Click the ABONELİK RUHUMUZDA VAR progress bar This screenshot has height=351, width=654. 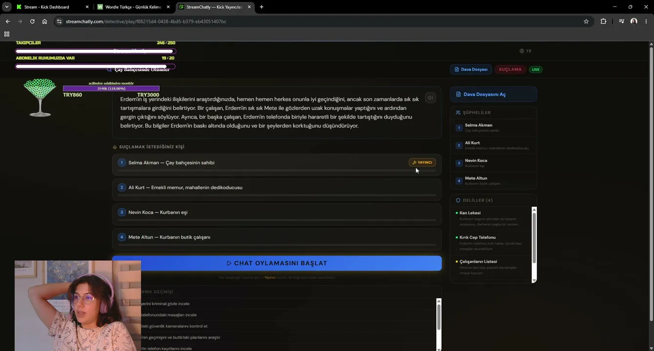point(95,66)
